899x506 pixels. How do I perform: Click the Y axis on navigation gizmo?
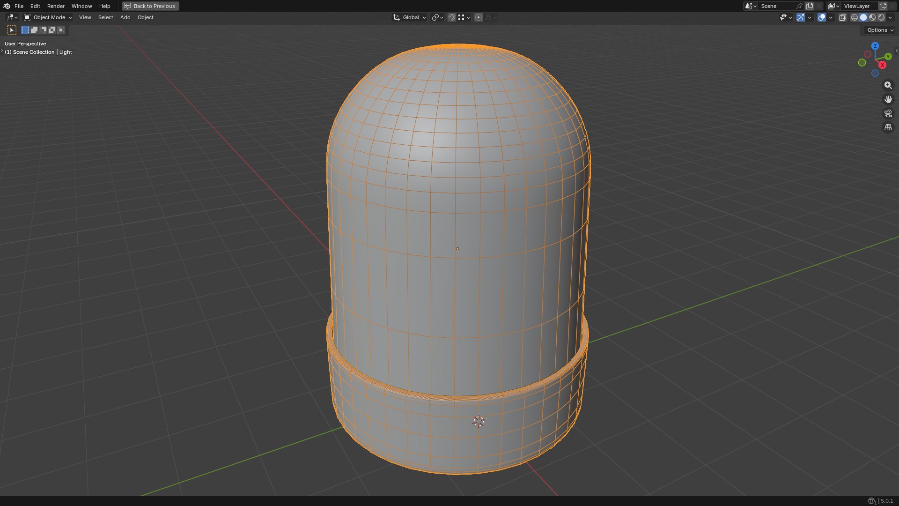coord(888,57)
